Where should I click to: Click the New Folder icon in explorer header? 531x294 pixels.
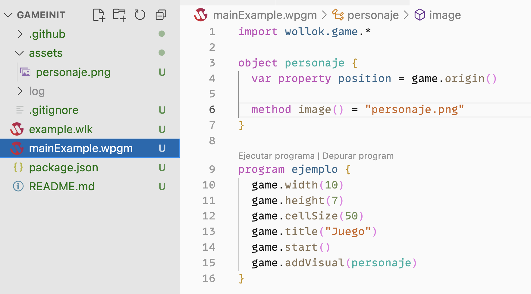(119, 15)
